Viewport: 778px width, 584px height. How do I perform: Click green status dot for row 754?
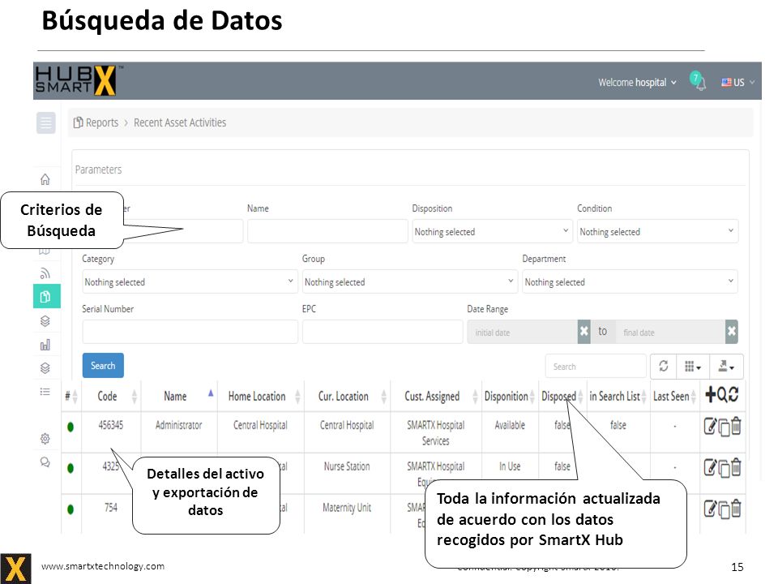[x=71, y=509]
